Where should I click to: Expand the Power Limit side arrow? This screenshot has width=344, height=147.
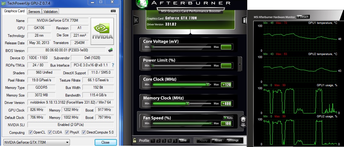pos(240,64)
